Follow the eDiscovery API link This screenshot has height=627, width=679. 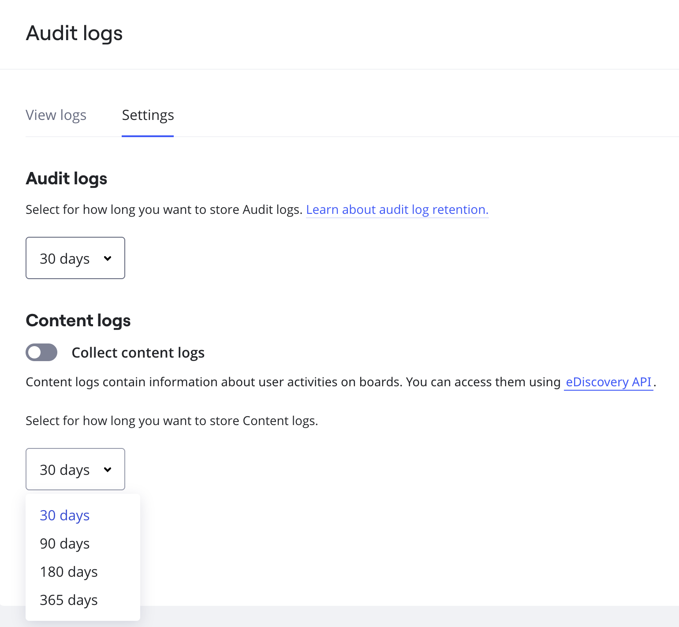coord(608,382)
